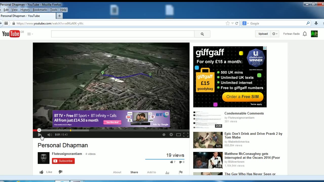Screen dimensions: 324x182
Task: Click Ads by Google label
Action: pyautogui.click(x=161, y=124)
